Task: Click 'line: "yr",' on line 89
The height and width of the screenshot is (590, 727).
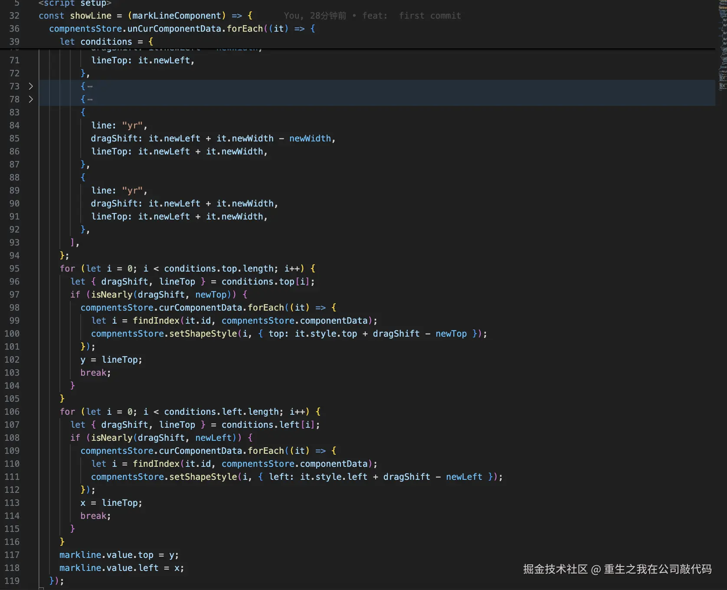Action: click(x=119, y=190)
